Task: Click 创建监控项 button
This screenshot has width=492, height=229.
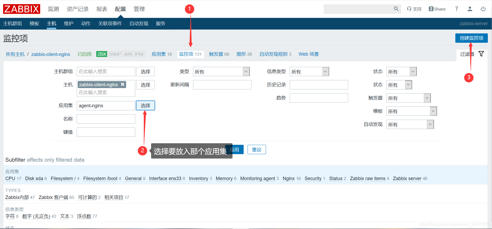Action: point(471,38)
